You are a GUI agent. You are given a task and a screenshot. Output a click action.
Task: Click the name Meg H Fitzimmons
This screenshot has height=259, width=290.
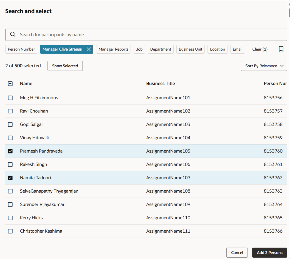click(x=39, y=98)
